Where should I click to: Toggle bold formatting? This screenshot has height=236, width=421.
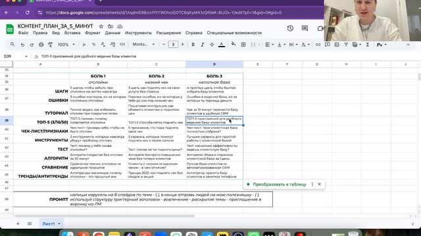pos(193,45)
